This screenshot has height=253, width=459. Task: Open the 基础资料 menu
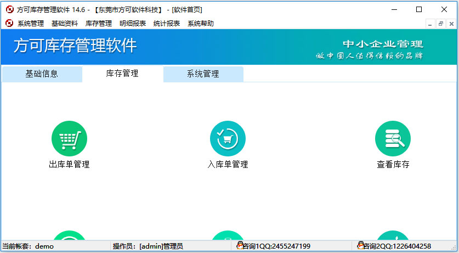tap(65, 24)
